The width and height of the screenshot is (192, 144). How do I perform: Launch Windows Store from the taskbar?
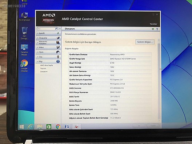[x=49, y=127]
